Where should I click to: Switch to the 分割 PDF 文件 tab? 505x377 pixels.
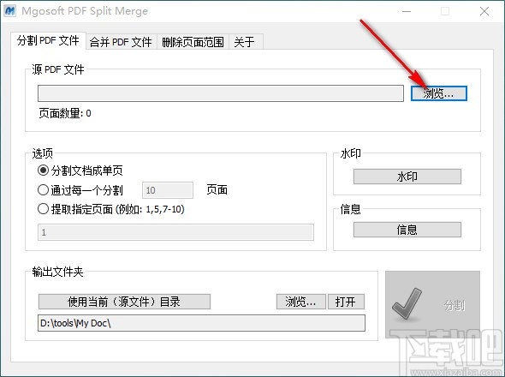[x=48, y=40]
